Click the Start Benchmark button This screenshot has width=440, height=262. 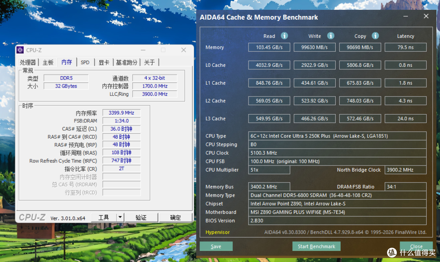(316, 246)
